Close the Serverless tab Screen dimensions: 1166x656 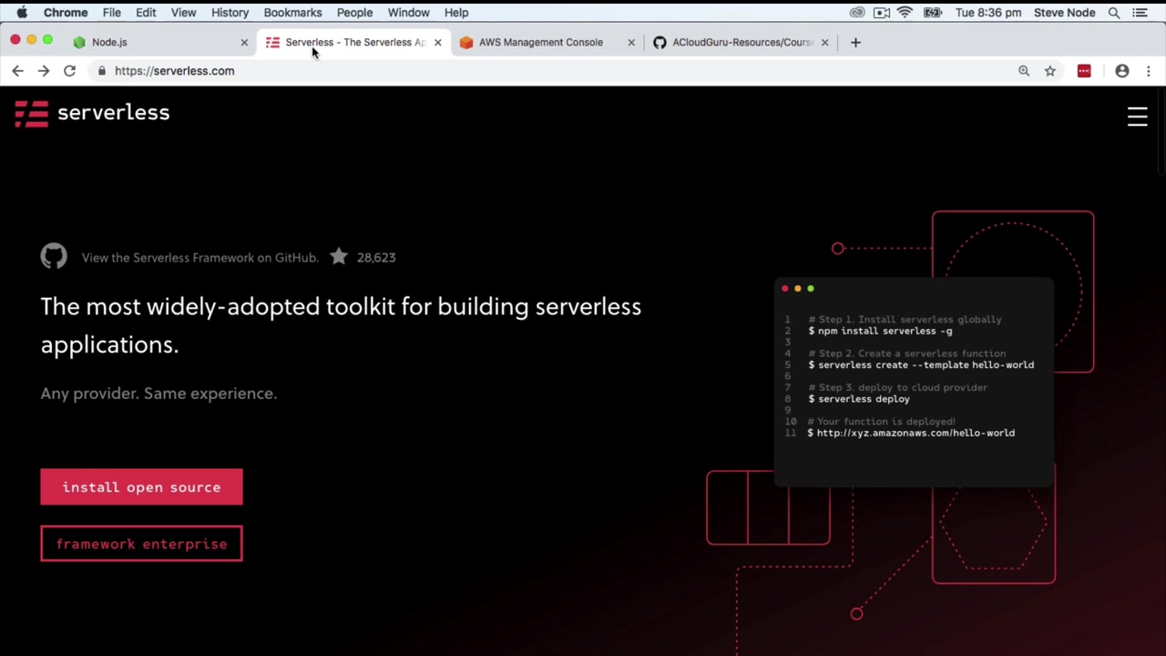tap(437, 42)
